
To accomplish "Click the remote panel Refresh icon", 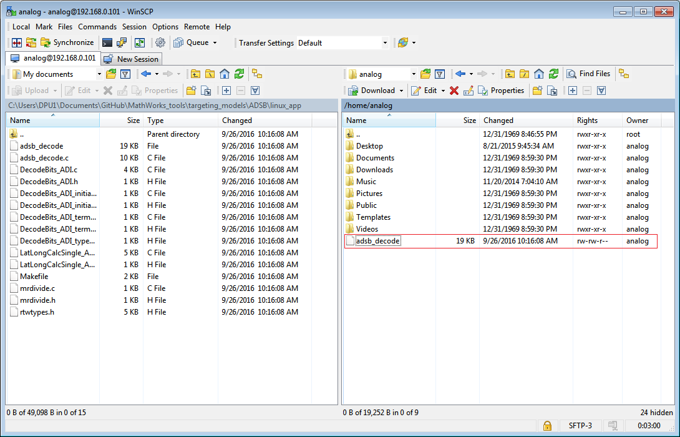I will tap(554, 74).
